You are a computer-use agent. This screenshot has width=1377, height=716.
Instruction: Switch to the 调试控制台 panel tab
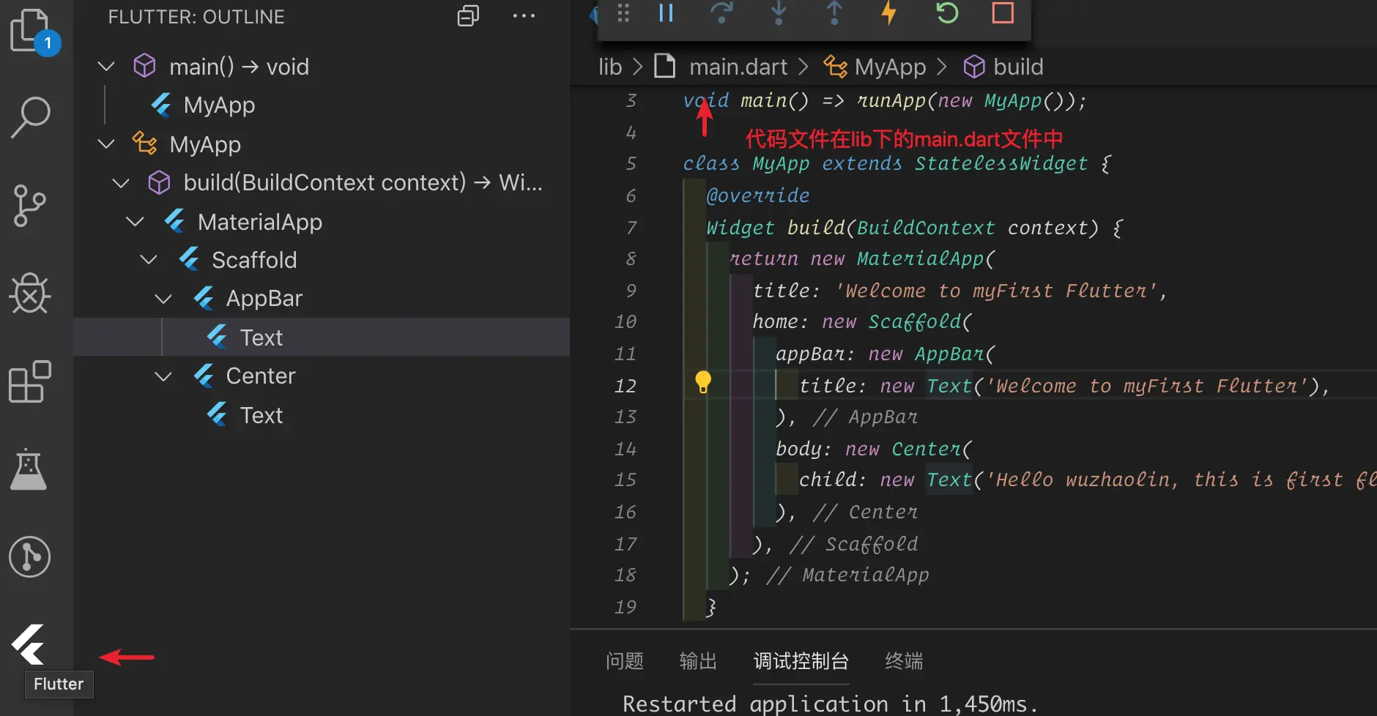(801, 661)
